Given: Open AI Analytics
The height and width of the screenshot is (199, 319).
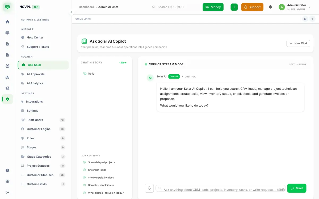Looking at the screenshot, I should pyautogui.click(x=43, y=83).
